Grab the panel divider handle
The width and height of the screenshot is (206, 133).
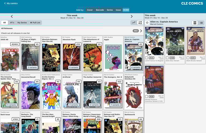click(144, 80)
